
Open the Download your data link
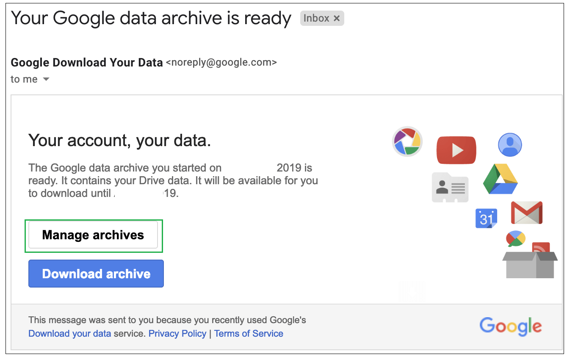click(70, 333)
